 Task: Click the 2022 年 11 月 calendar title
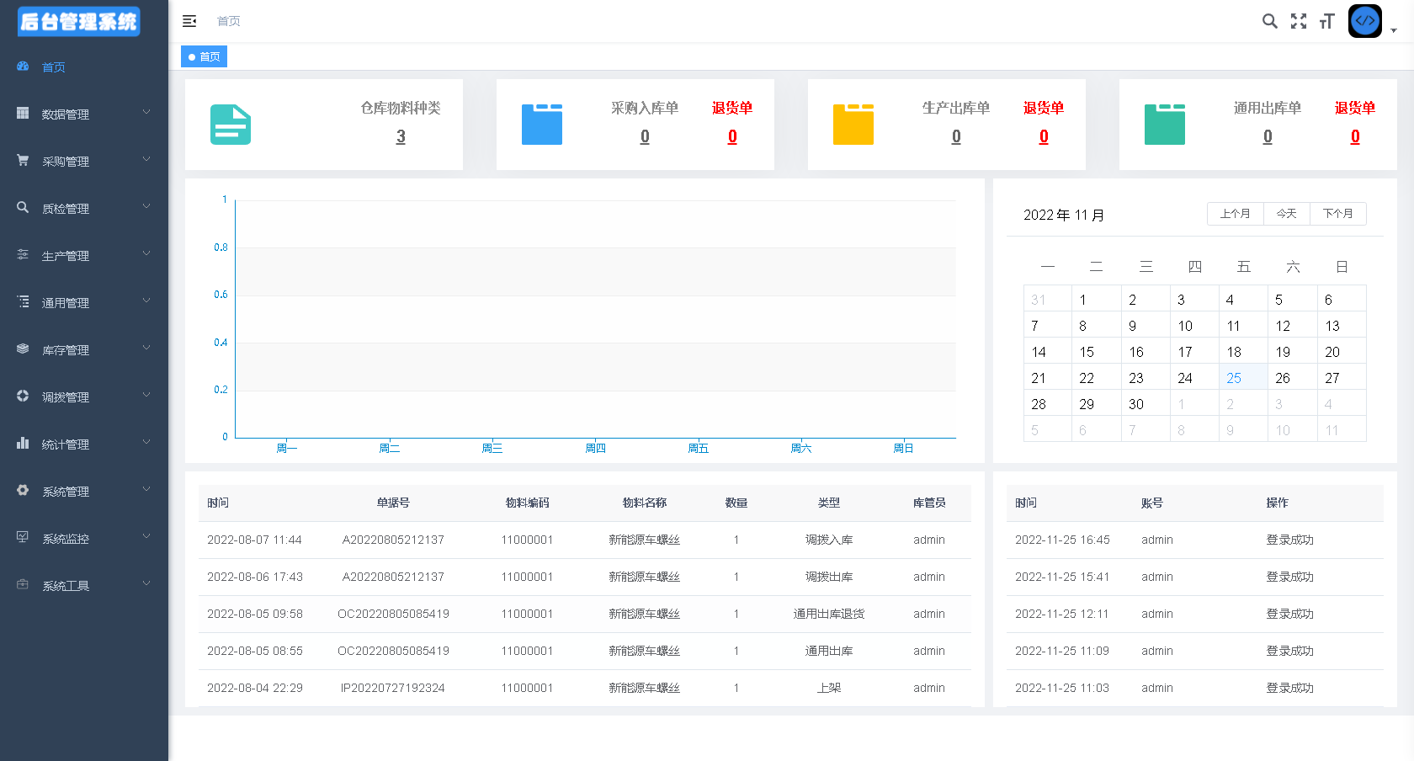[1064, 215]
